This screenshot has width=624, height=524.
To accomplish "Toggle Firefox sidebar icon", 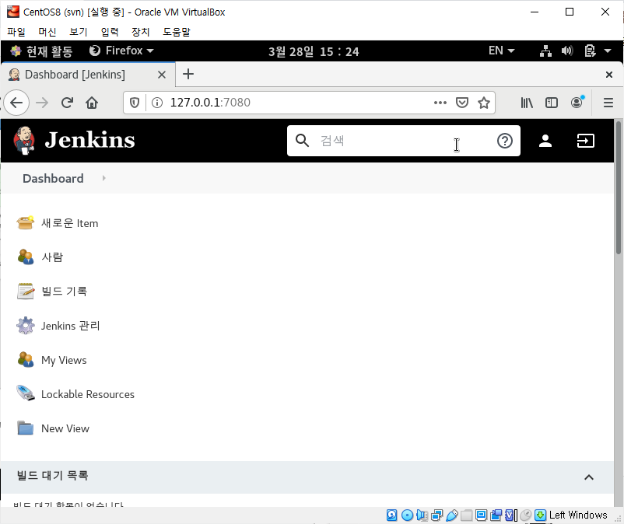I will click(552, 103).
